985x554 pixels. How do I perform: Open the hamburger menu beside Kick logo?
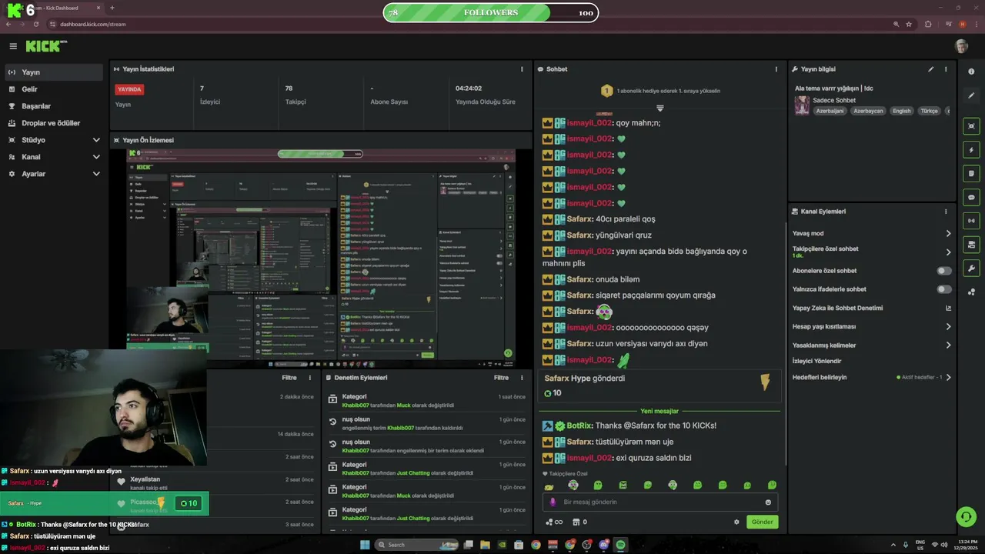tap(13, 46)
